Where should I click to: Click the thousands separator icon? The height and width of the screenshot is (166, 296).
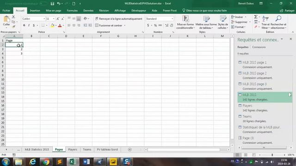(x=160, y=25)
